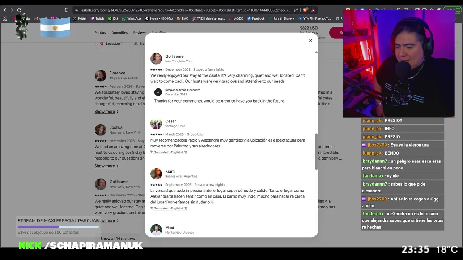
Task: Close the reviews modal with the X
Action: pos(310,40)
